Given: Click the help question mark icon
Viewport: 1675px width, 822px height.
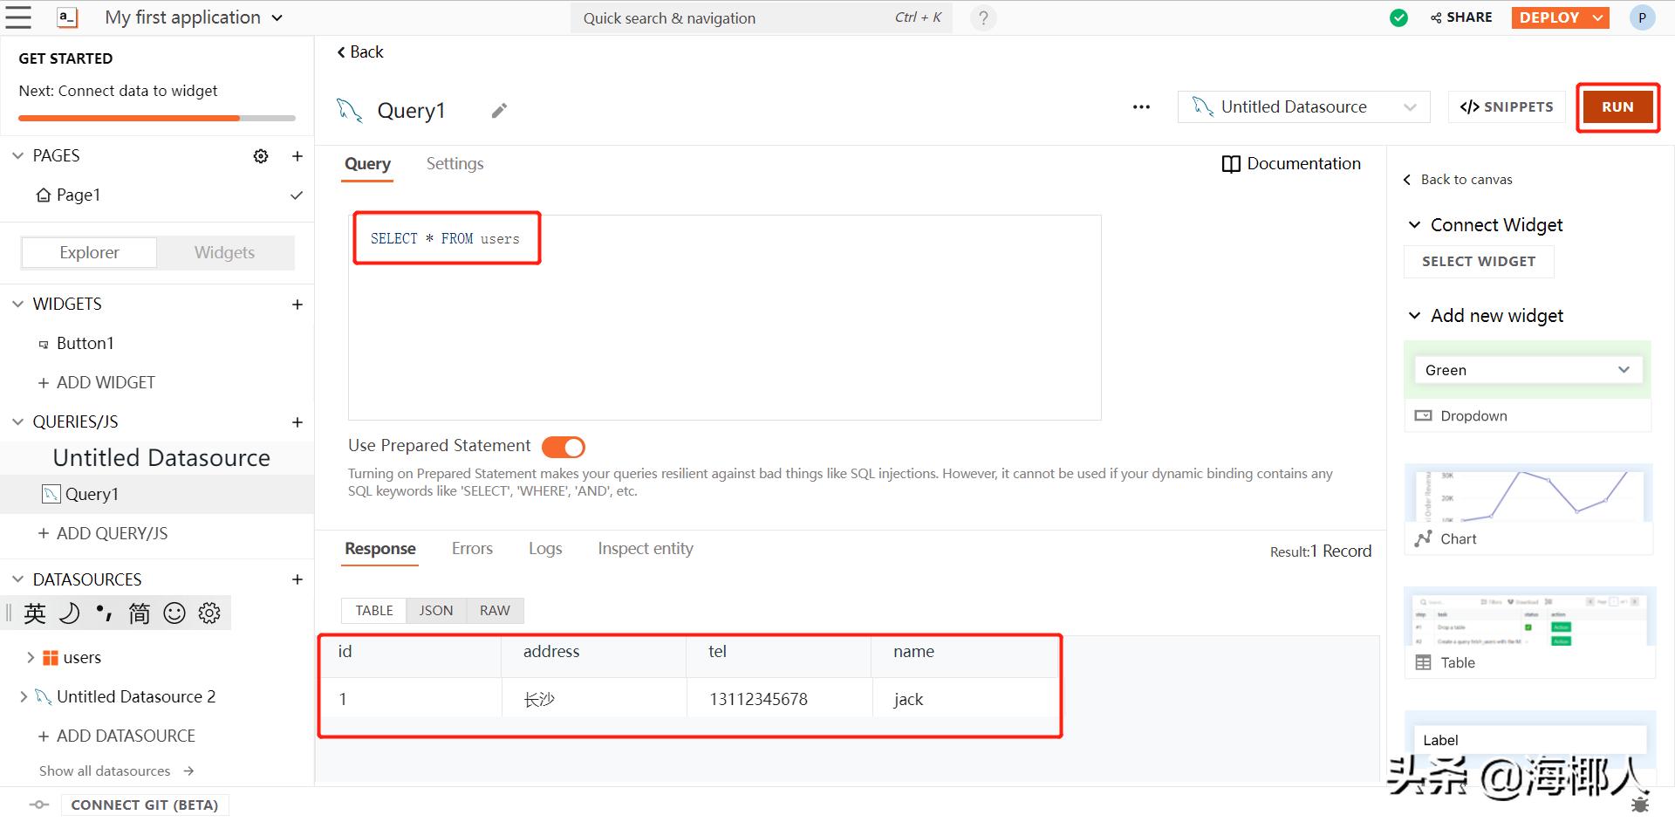Looking at the screenshot, I should [983, 17].
